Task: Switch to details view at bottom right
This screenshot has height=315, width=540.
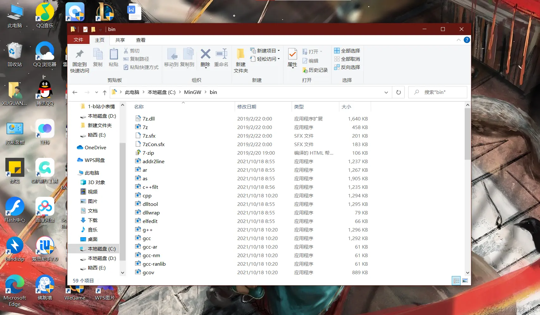Action: (456, 281)
